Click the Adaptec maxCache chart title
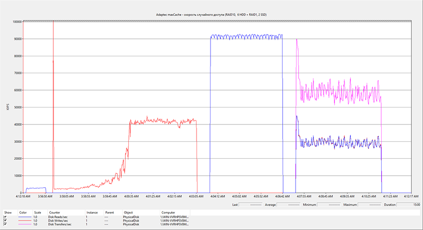 pyautogui.click(x=211, y=16)
